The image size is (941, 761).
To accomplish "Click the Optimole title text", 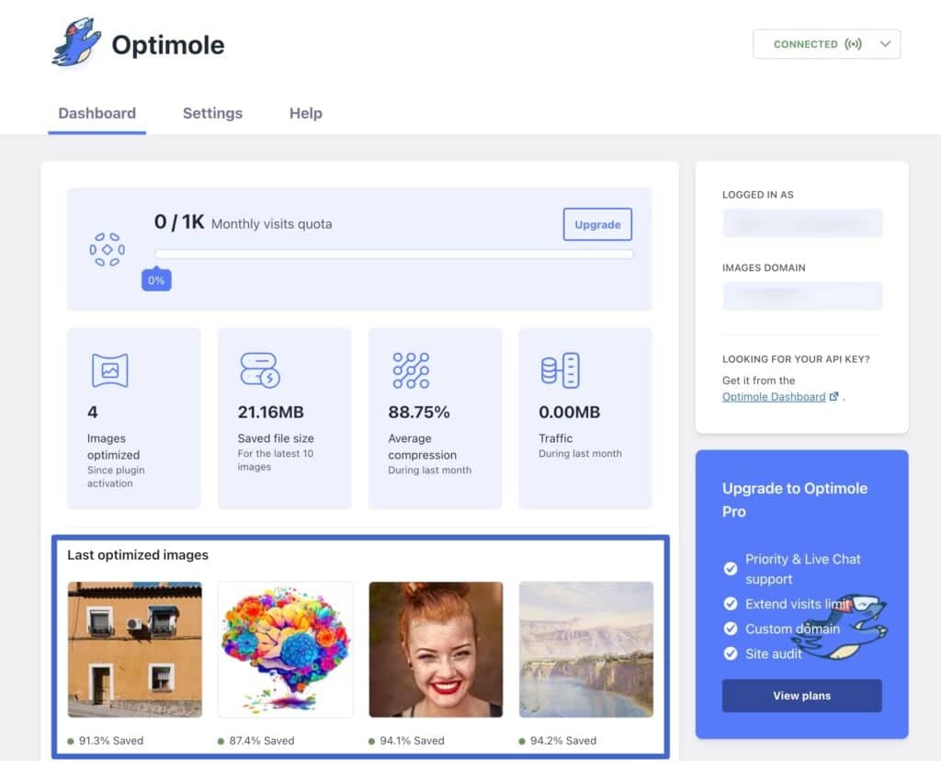I will point(168,45).
